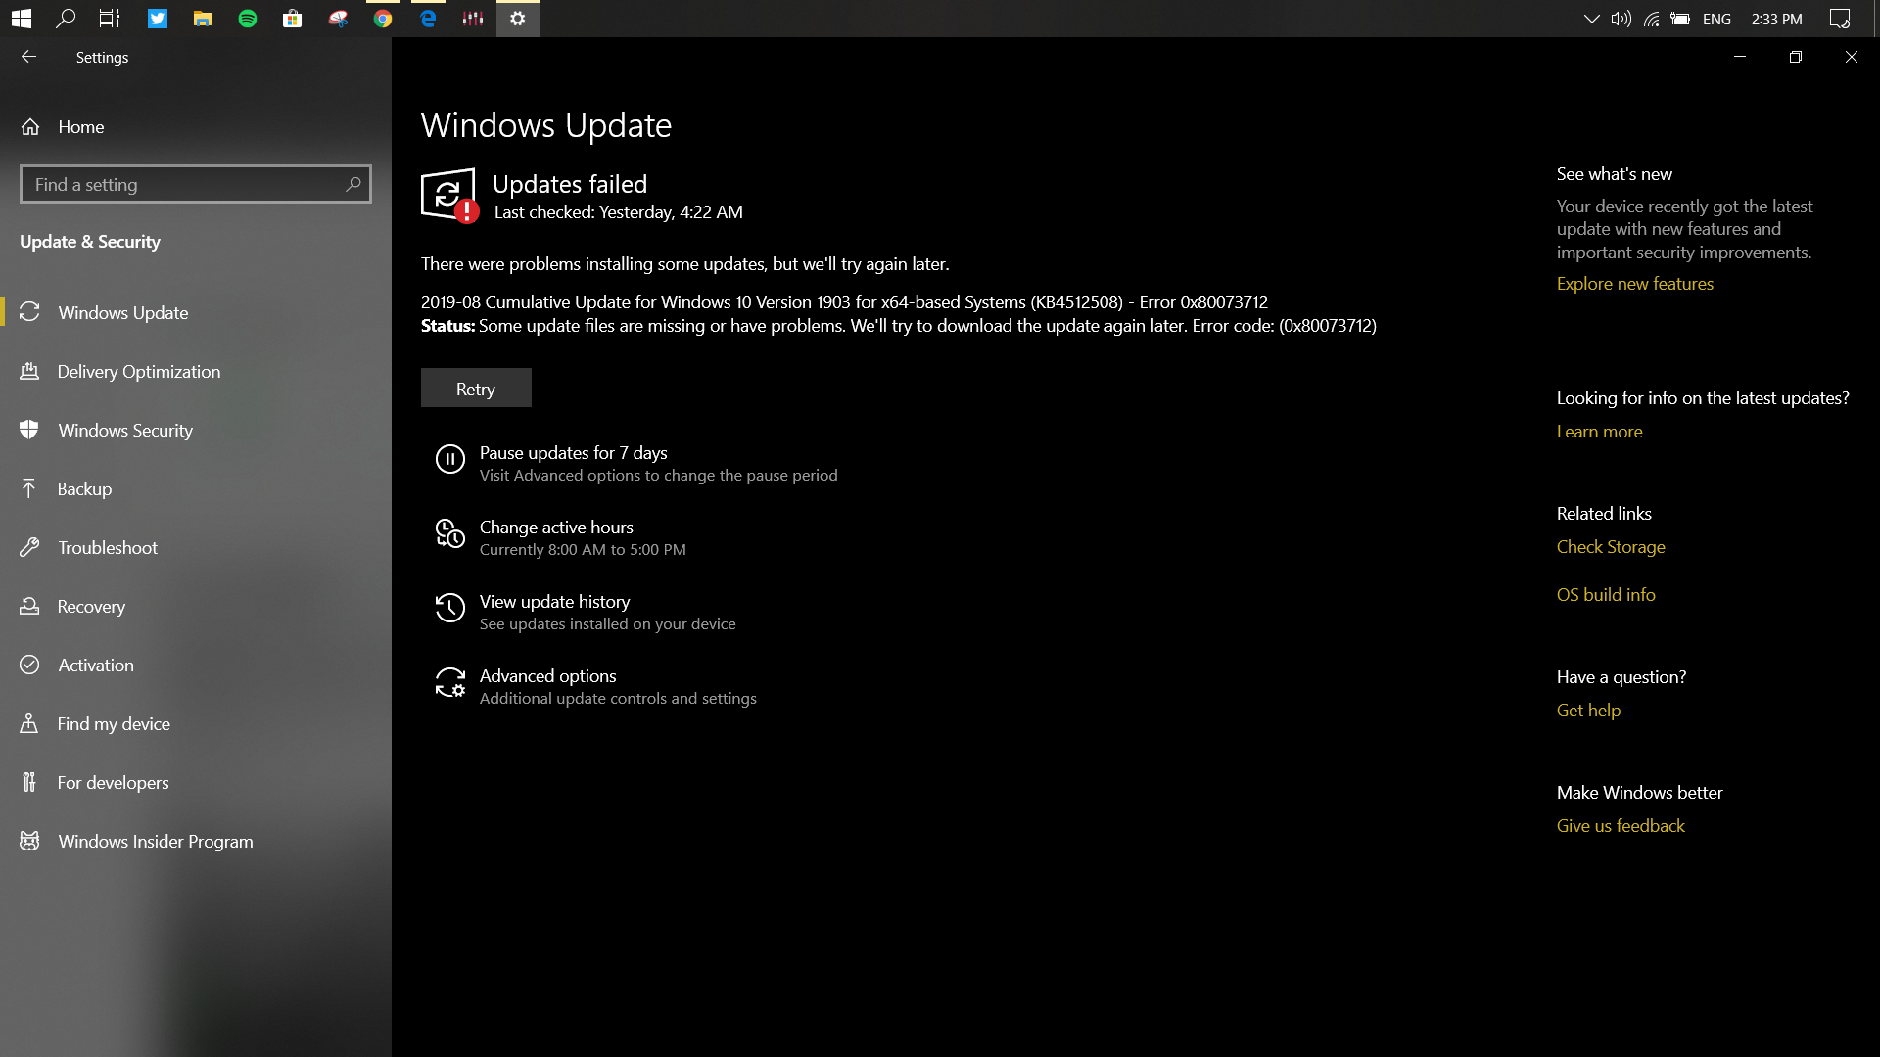Click Retry to reattempt failed update

[x=474, y=389]
